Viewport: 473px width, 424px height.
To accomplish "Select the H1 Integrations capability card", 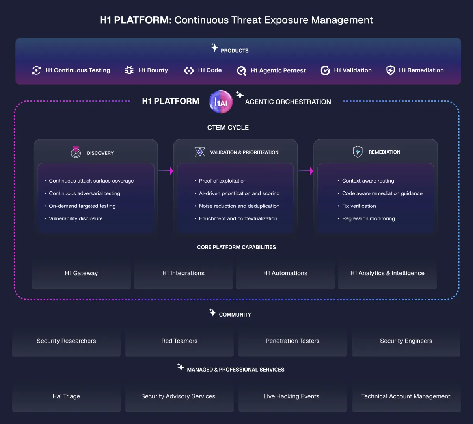I will point(183,273).
